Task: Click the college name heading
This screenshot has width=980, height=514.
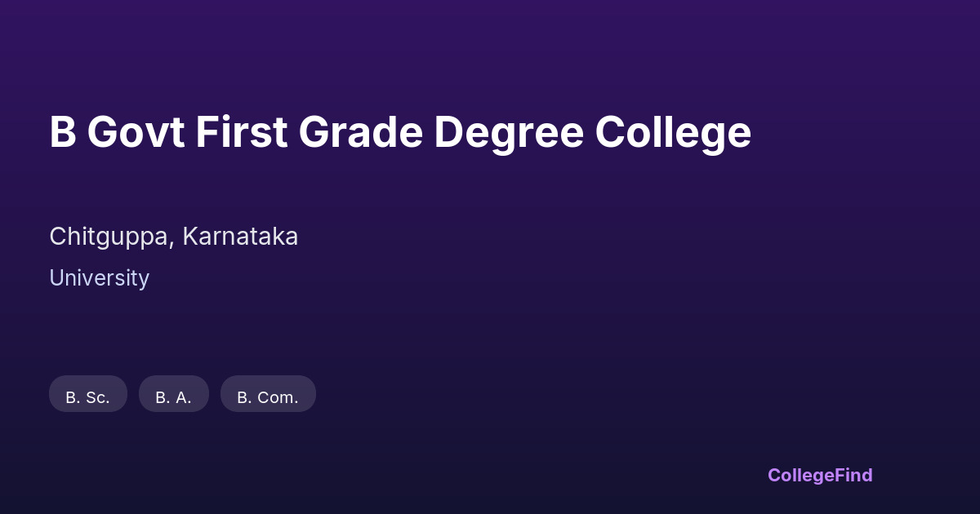Action: pos(400,132)
